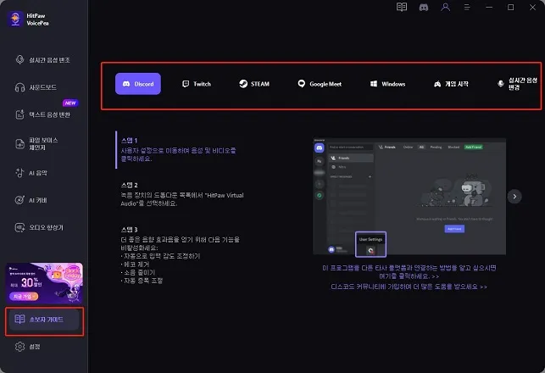Show next guide image with arrow

click(x=514, y=197)
